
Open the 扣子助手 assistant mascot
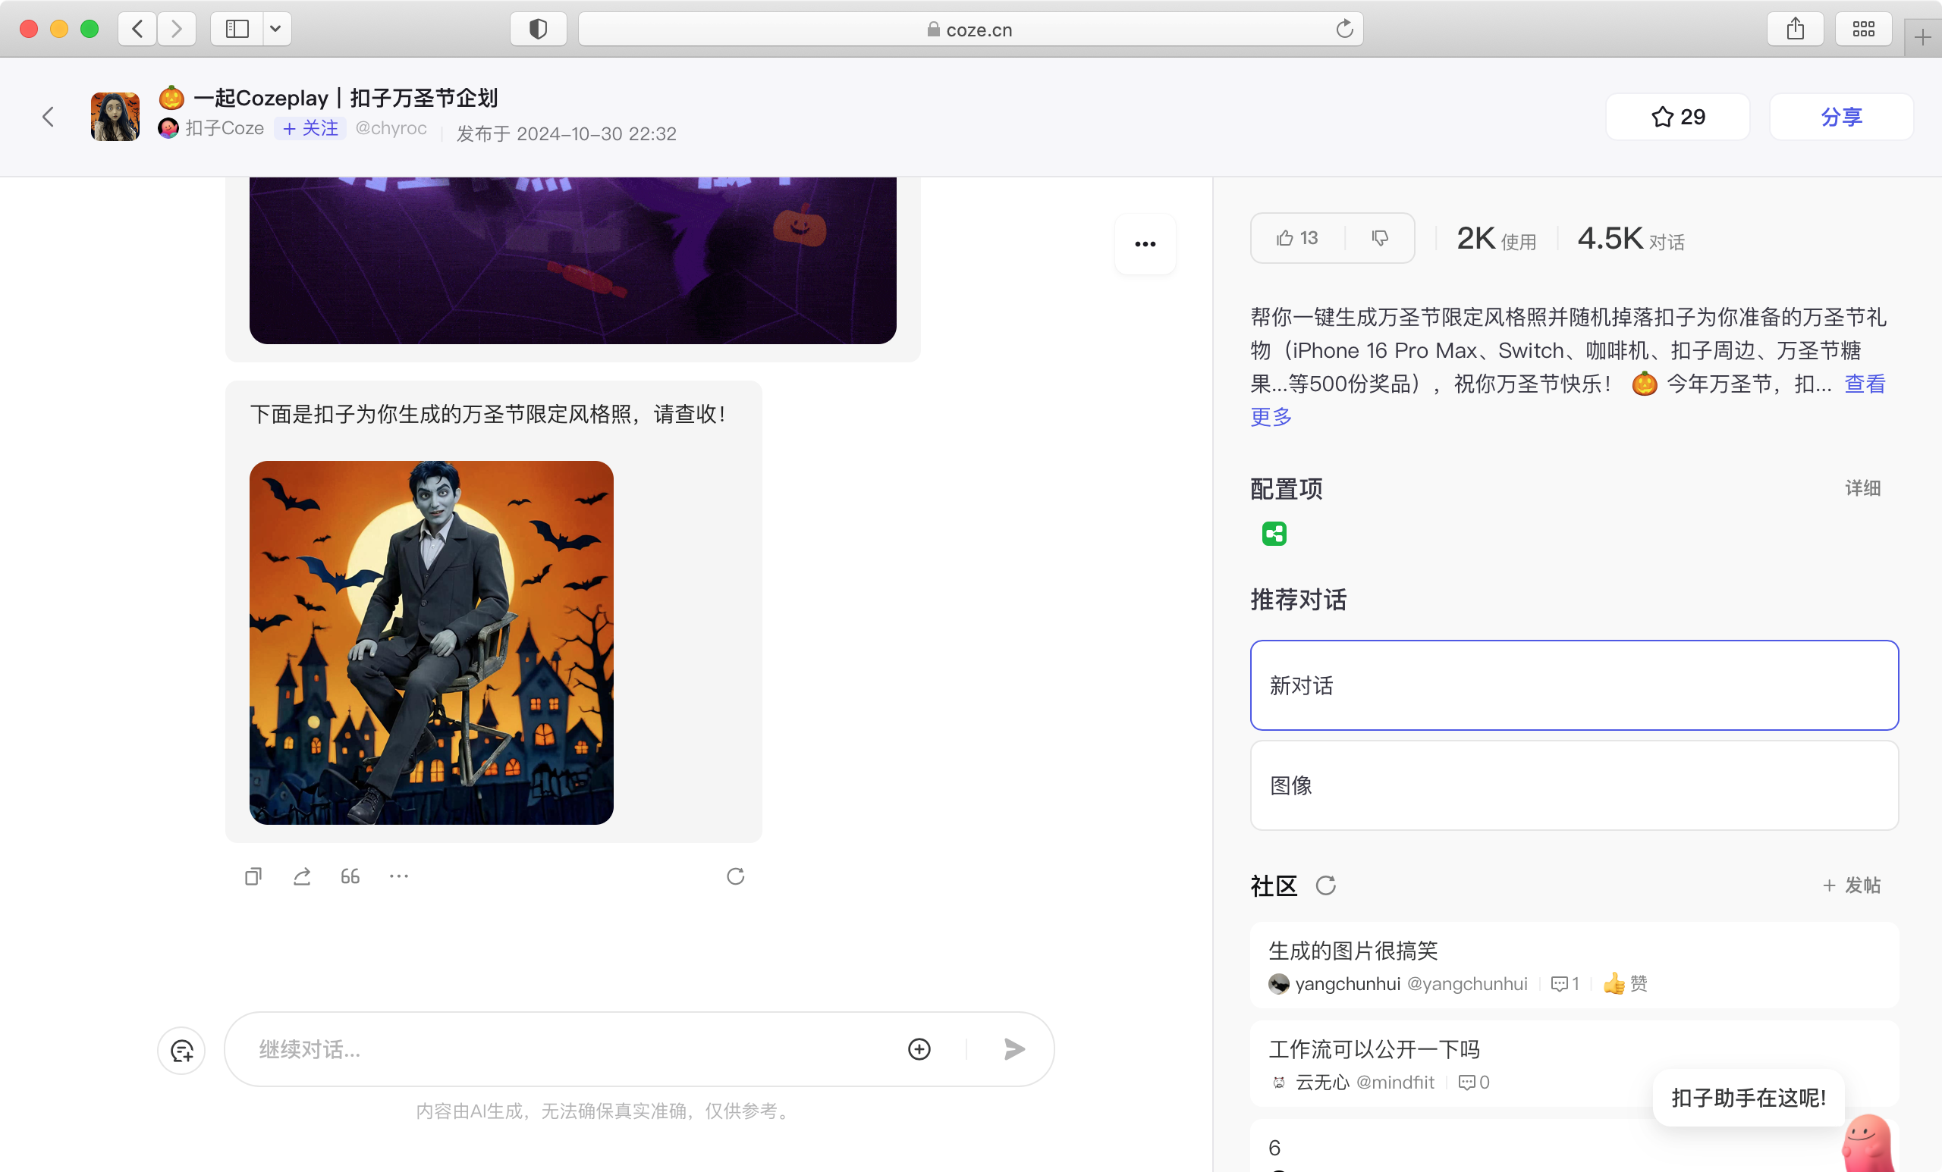click(x=1868, y=1144)
